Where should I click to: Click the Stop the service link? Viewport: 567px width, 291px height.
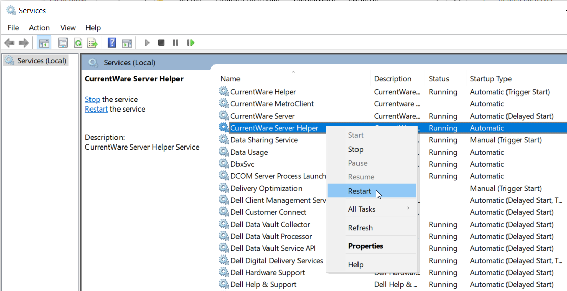[x=93, y=99]
